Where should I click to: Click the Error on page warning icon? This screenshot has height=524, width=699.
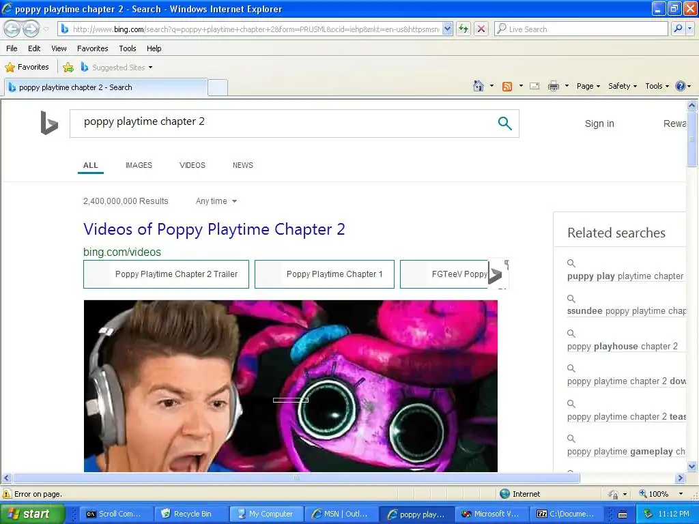(7, 494)
